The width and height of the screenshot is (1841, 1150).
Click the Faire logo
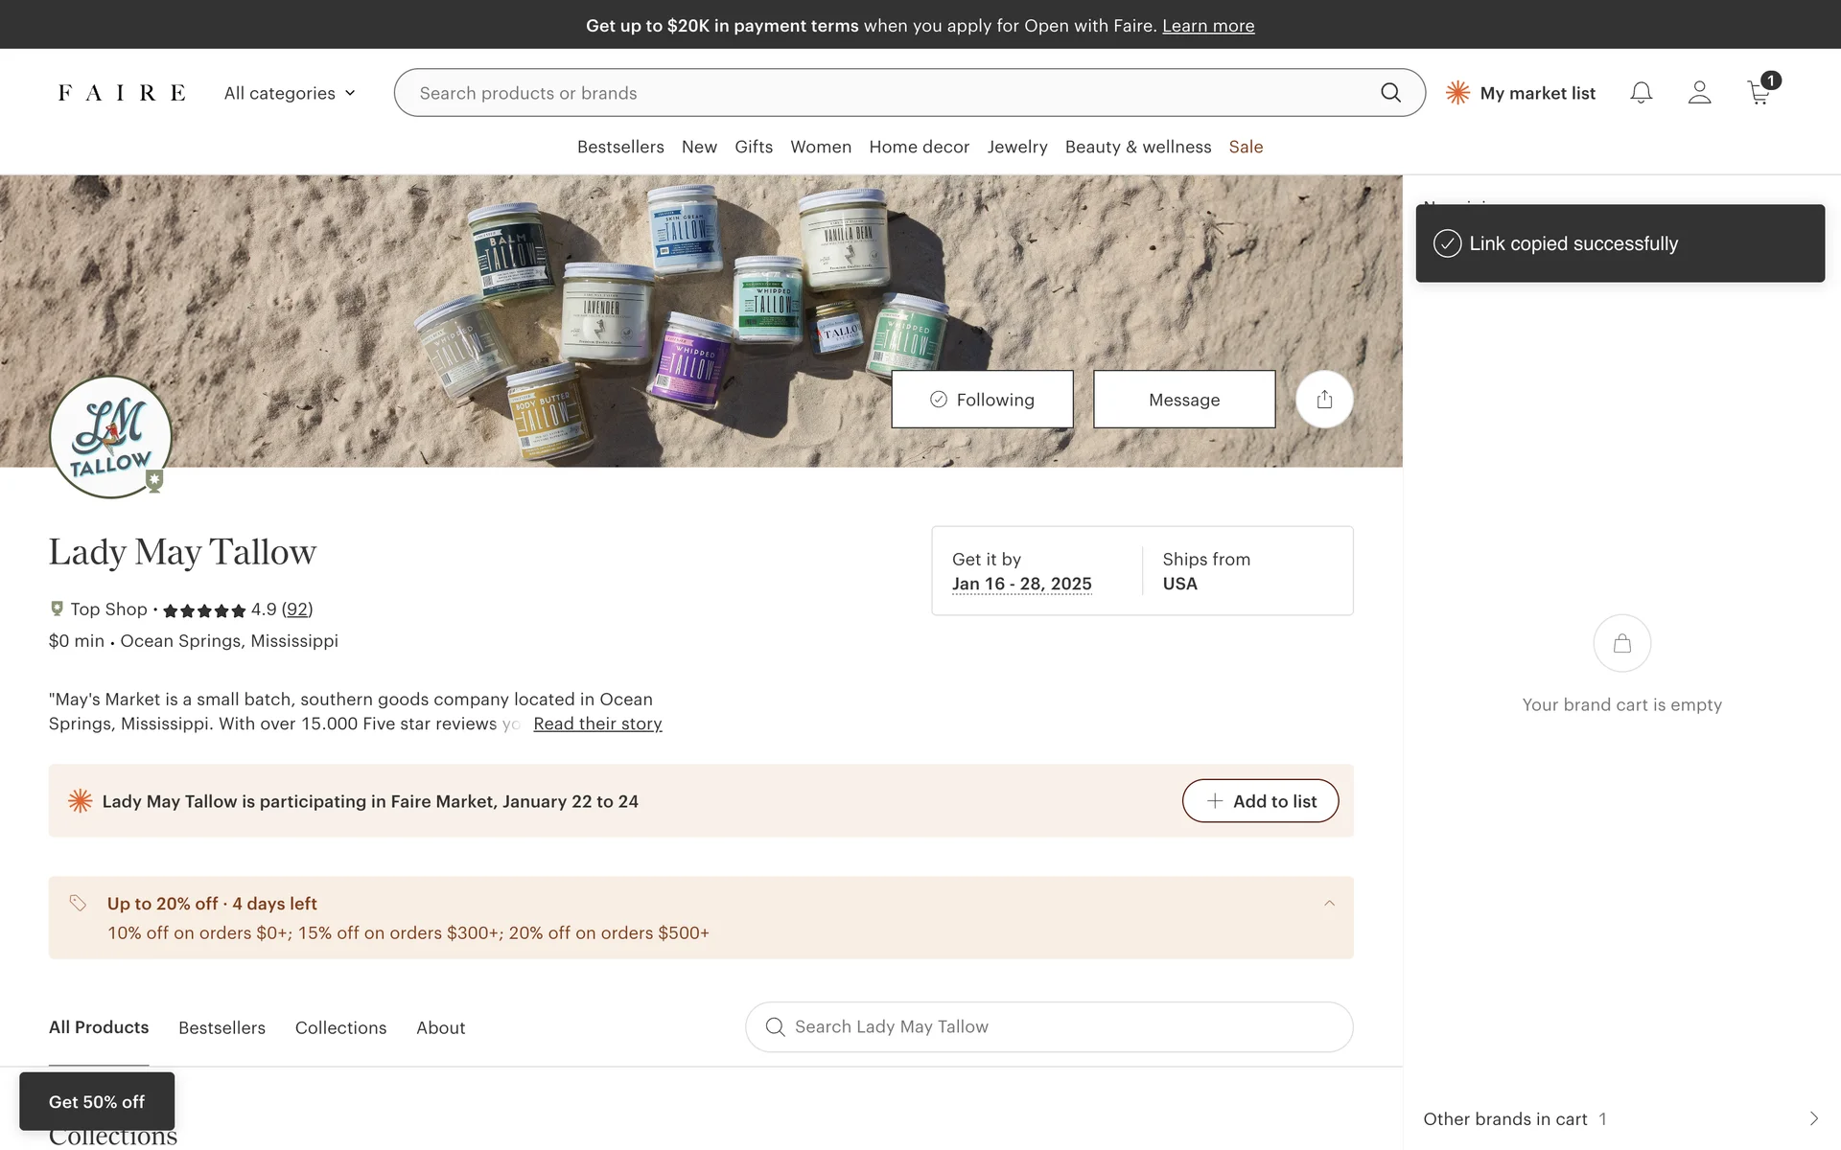pos(122,93)
